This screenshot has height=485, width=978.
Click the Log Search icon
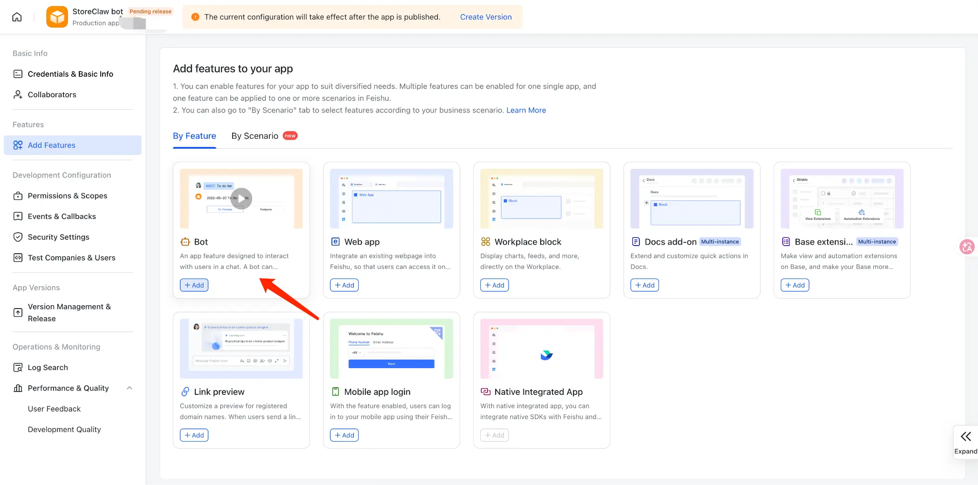click(x=18, y=367)
